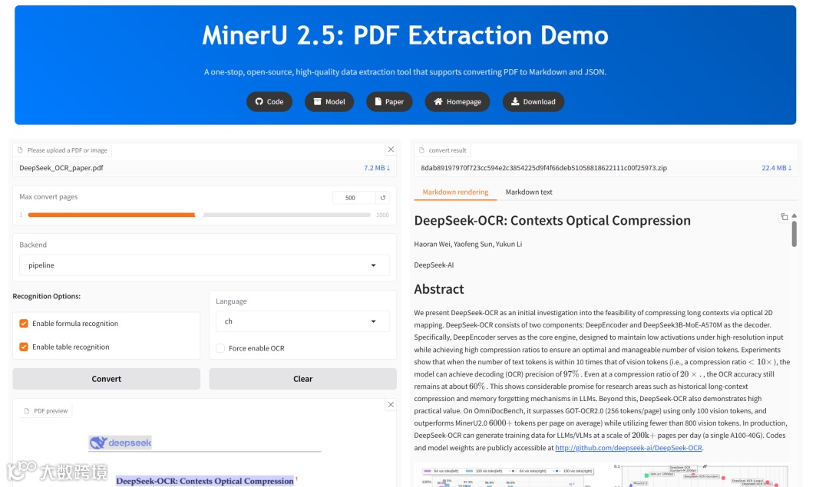Toggle Enable formula recognition checkbox
The image size is (829, 487).
[24, 323]
